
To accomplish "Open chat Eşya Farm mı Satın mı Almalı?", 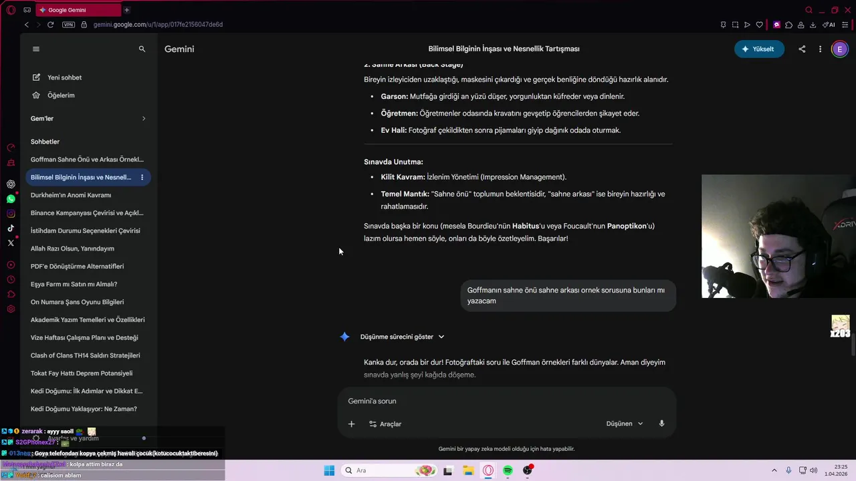I will point(74,284).
